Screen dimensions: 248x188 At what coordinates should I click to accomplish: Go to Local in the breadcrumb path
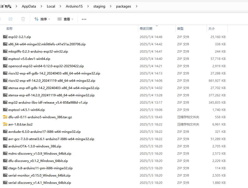(x=51, y=6)
